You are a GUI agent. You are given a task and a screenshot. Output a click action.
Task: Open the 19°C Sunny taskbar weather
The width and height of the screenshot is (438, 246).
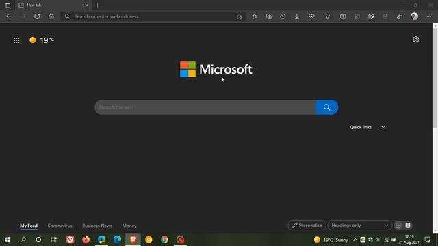point(331,240)
